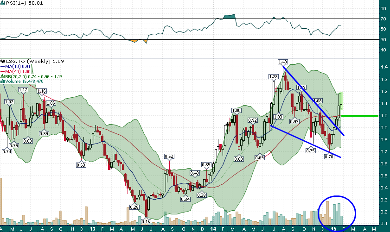Select the 0.28 low price label
This screenshot has height=232, width=390.
(134, 207)
